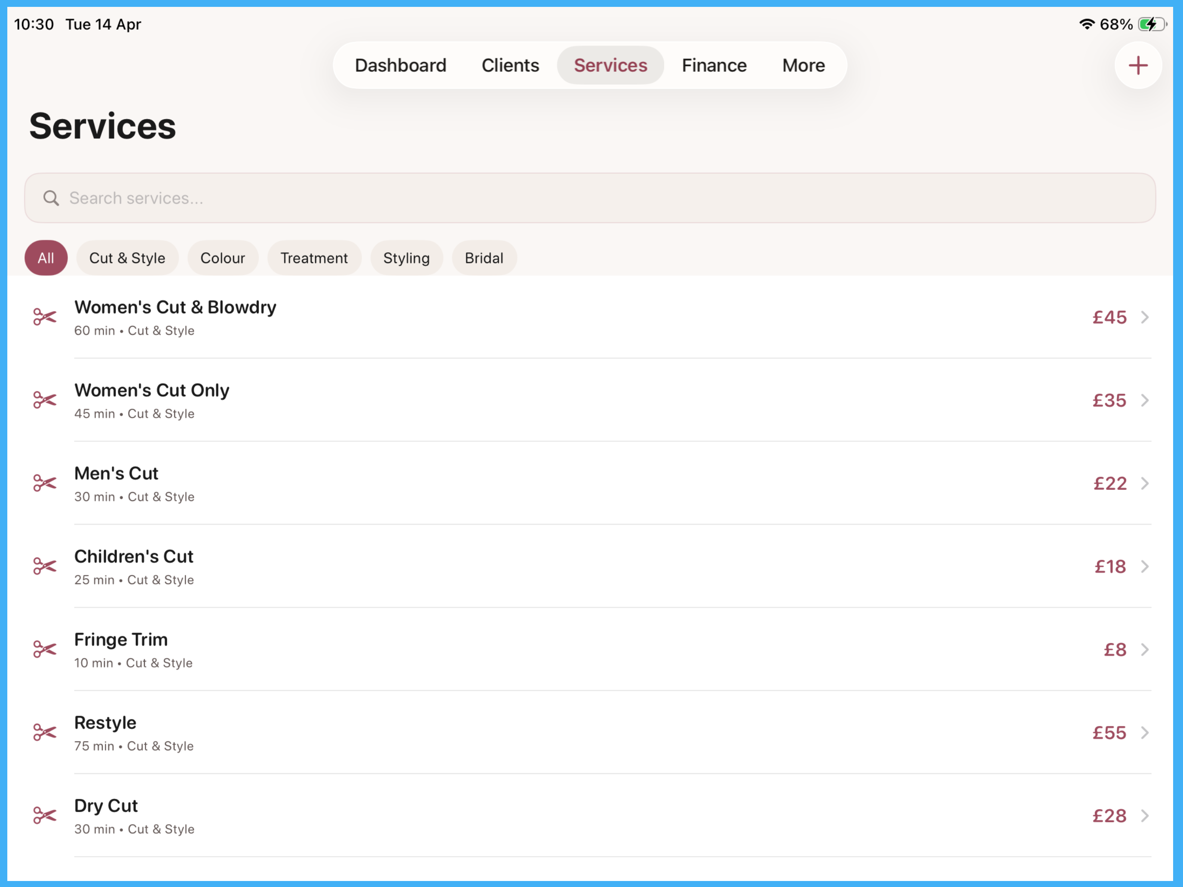Select the All filter chip

(x=46, y=258)
